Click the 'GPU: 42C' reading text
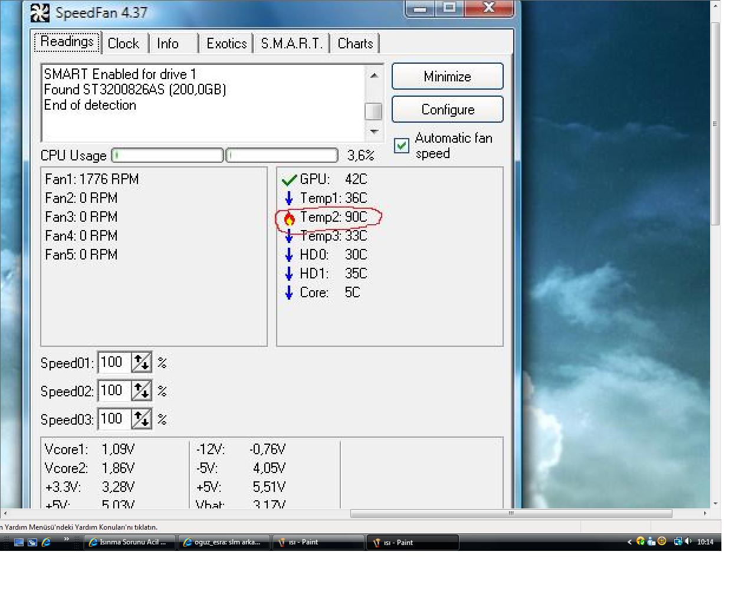 click(334, 179)
